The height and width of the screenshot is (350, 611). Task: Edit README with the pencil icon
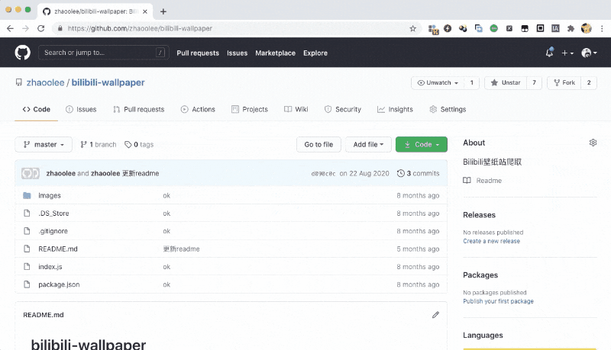(x=435, y=315)
